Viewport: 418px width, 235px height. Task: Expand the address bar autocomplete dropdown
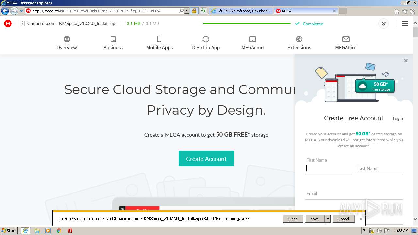(x=187, y=11)
